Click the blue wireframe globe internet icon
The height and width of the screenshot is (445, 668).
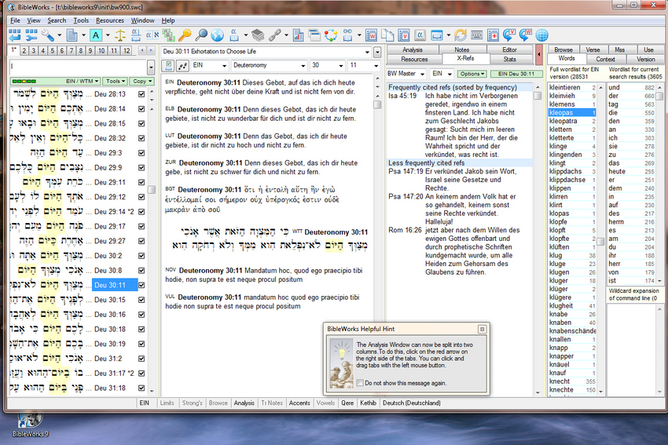(x=542, y=35)
